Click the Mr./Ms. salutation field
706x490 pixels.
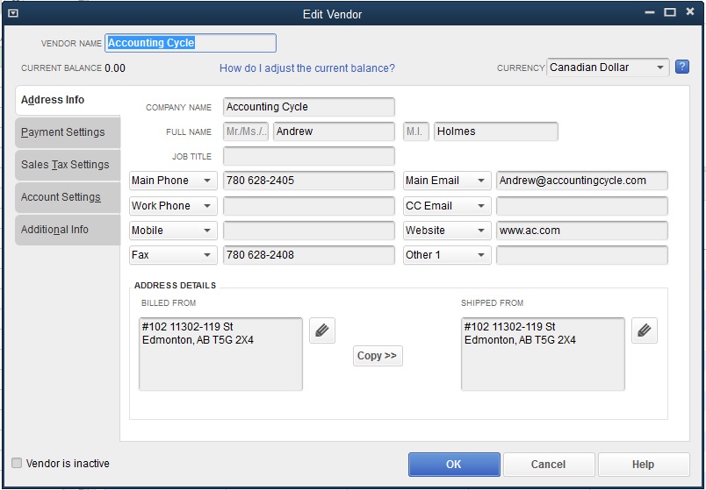click(246, 131)
